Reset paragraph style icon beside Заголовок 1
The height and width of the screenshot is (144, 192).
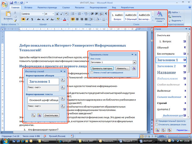tap(63, 80)
